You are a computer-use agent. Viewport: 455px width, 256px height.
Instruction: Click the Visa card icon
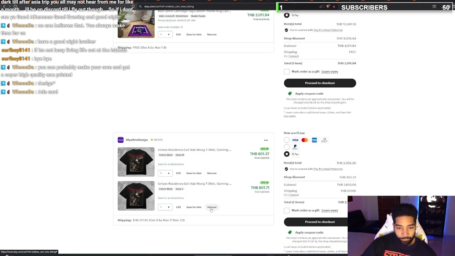pos(295,140)
